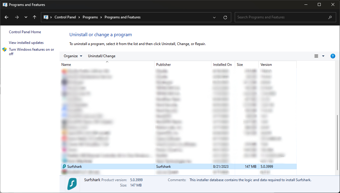The height and width of the screenshot is (193, 340).
Task: Click the change view list icon
Action: 316,56
